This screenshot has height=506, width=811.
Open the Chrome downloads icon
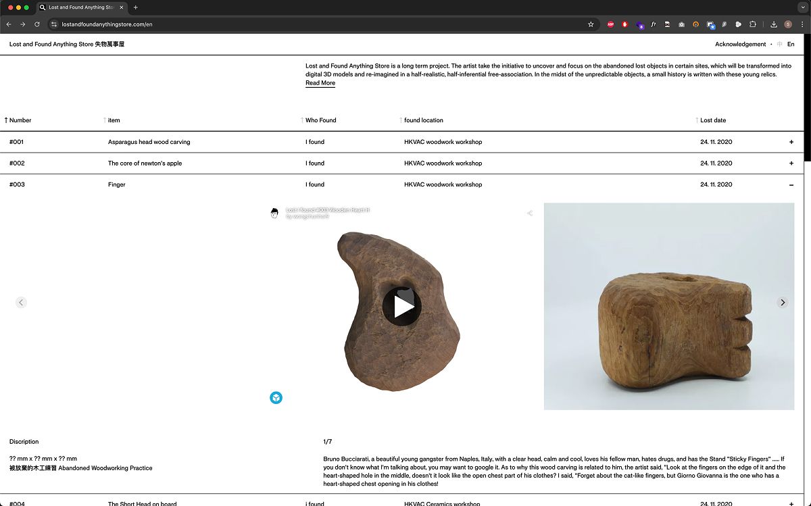pyautogui.click(x=774, y=24)
